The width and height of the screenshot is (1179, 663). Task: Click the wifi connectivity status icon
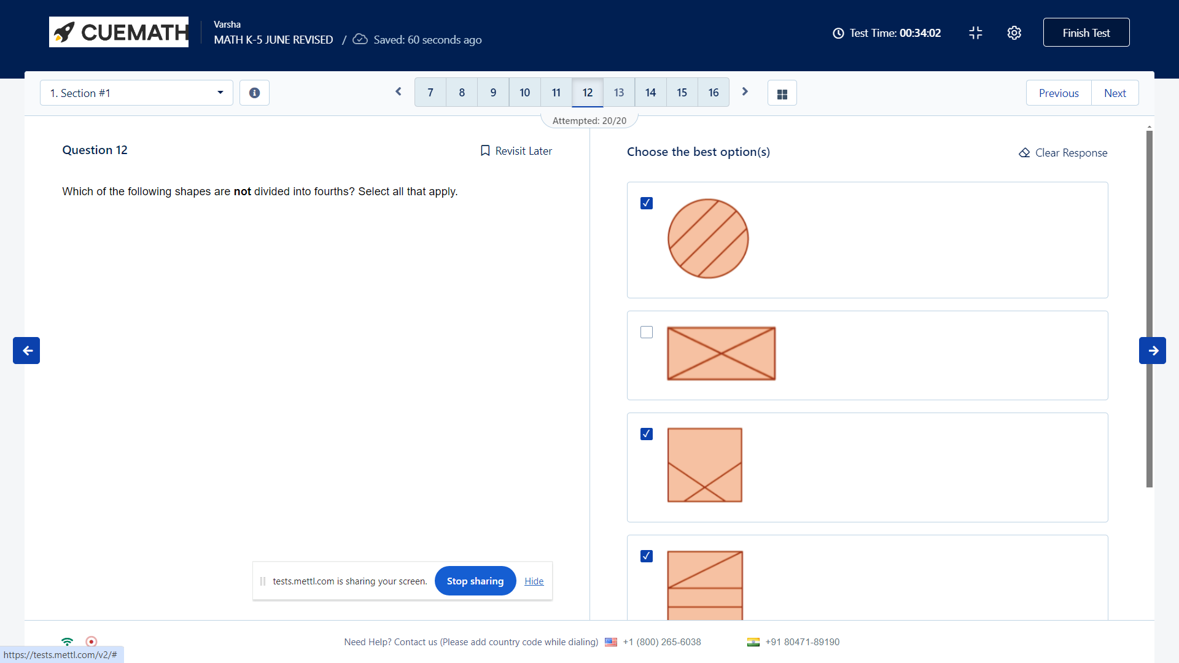click(x=68, y=642)
